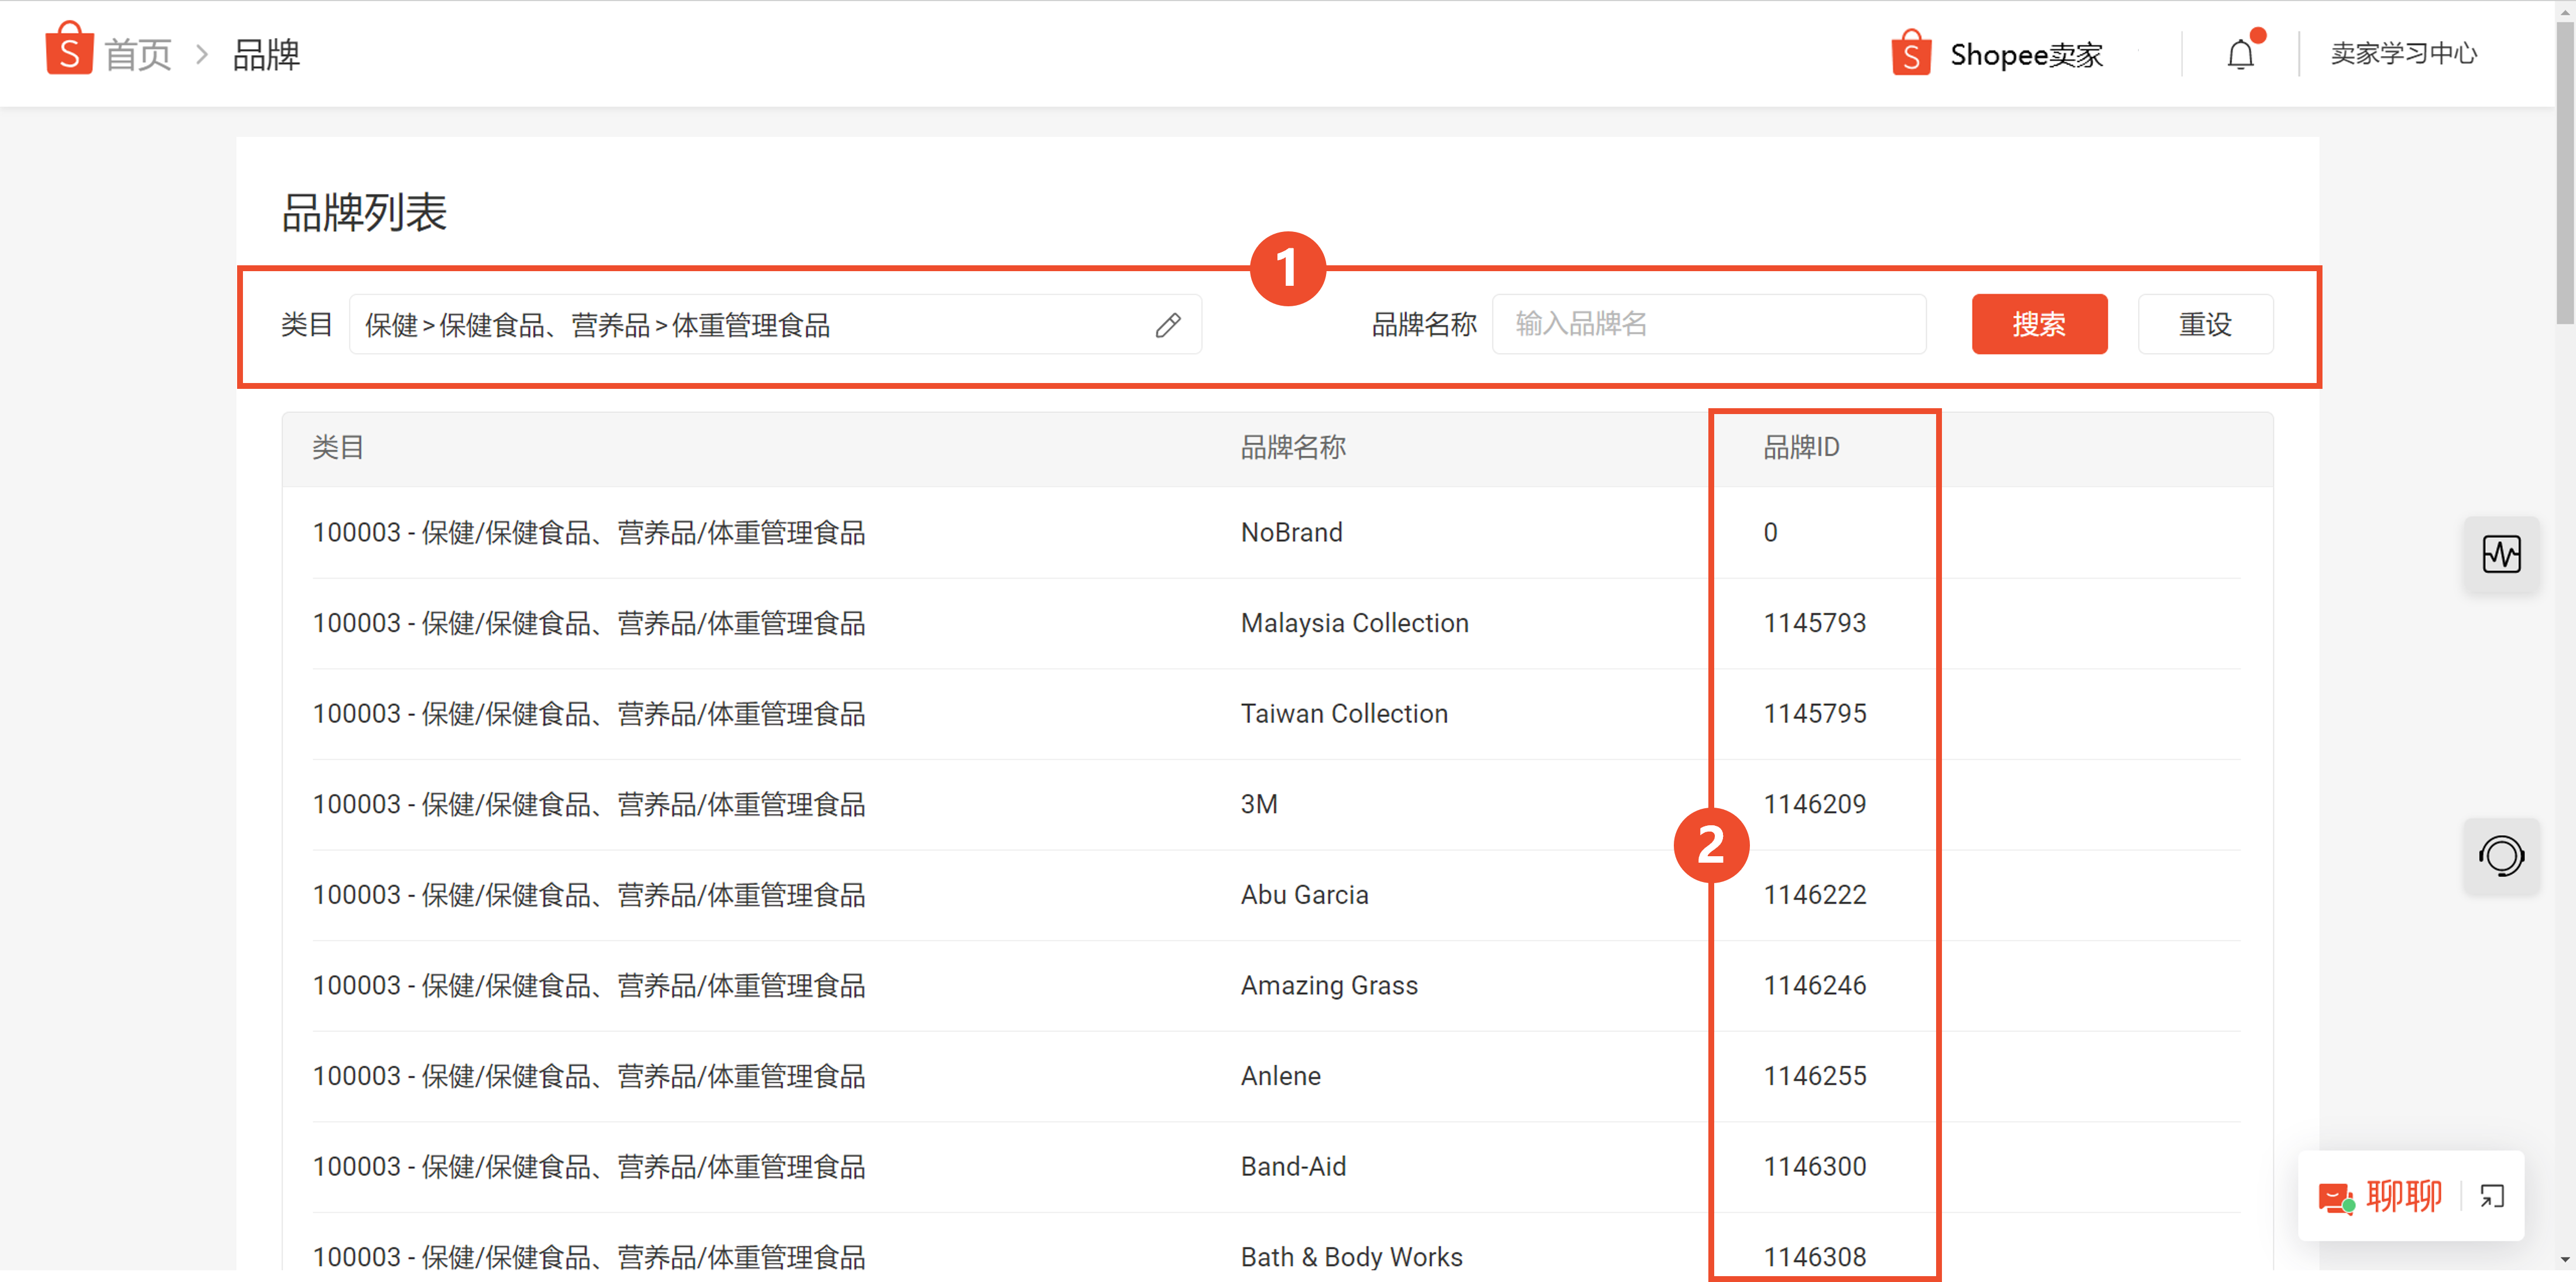Open the customer support headset icon

click(x=2501, y=856)
